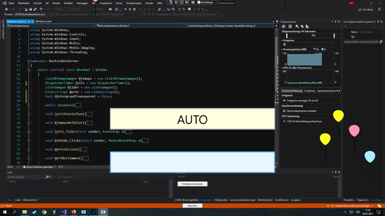Collapse the Prozessspeicher graph section
Image resolution: width=385 pixels, height=216 pixels.
pos(282,49)
